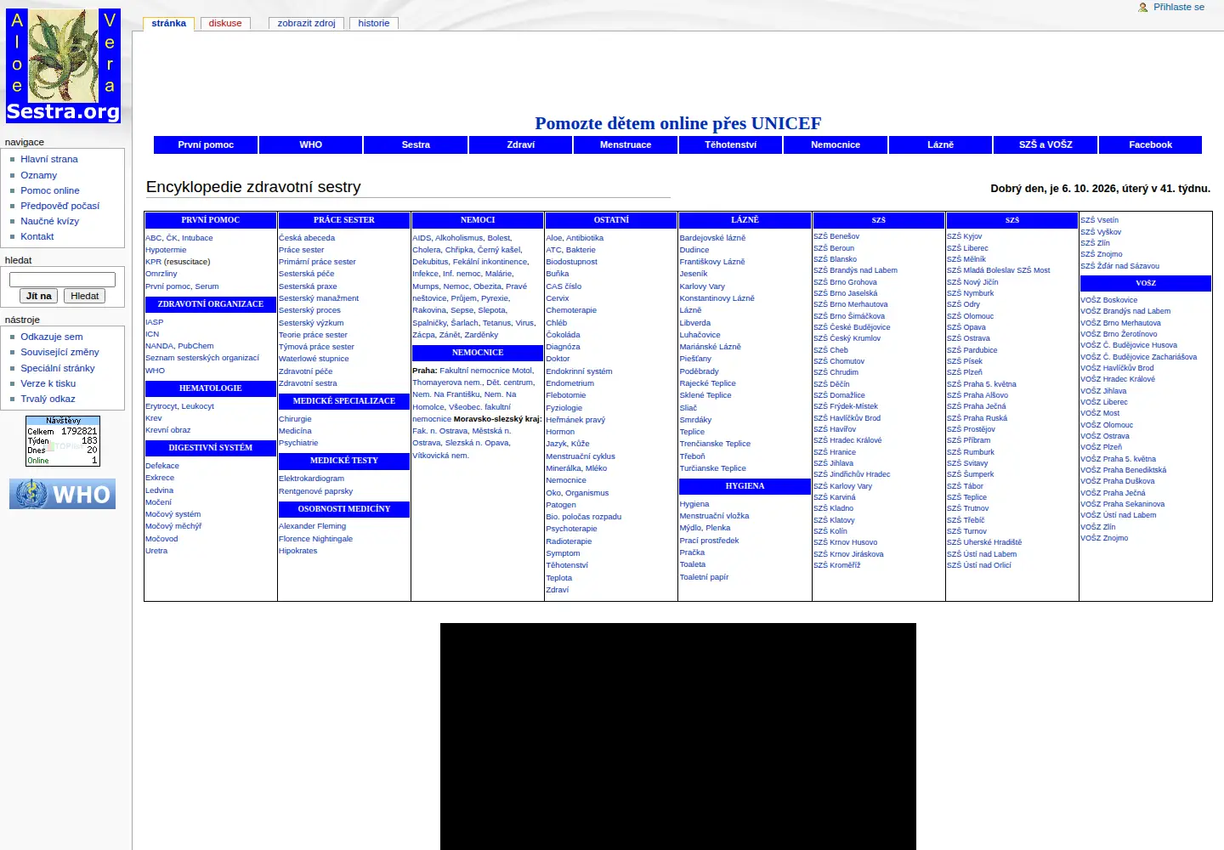Screen dimensions: 1224x850
Task: Click the SZŠ Kyjov link
Action: (x=965, y=236)
